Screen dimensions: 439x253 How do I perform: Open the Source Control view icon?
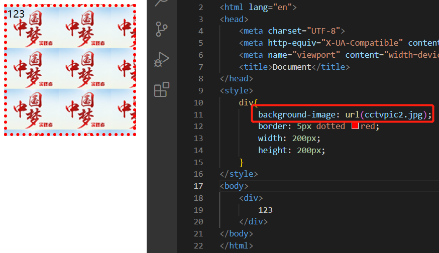tap(162, 29)
